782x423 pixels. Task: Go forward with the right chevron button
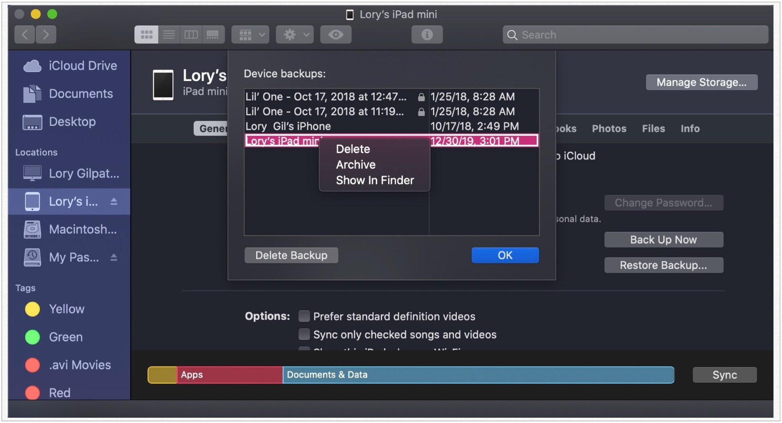46,35
